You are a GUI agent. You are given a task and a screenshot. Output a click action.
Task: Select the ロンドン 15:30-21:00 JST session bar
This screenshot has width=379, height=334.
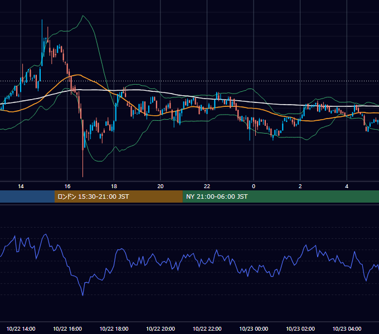click(118, 197)
